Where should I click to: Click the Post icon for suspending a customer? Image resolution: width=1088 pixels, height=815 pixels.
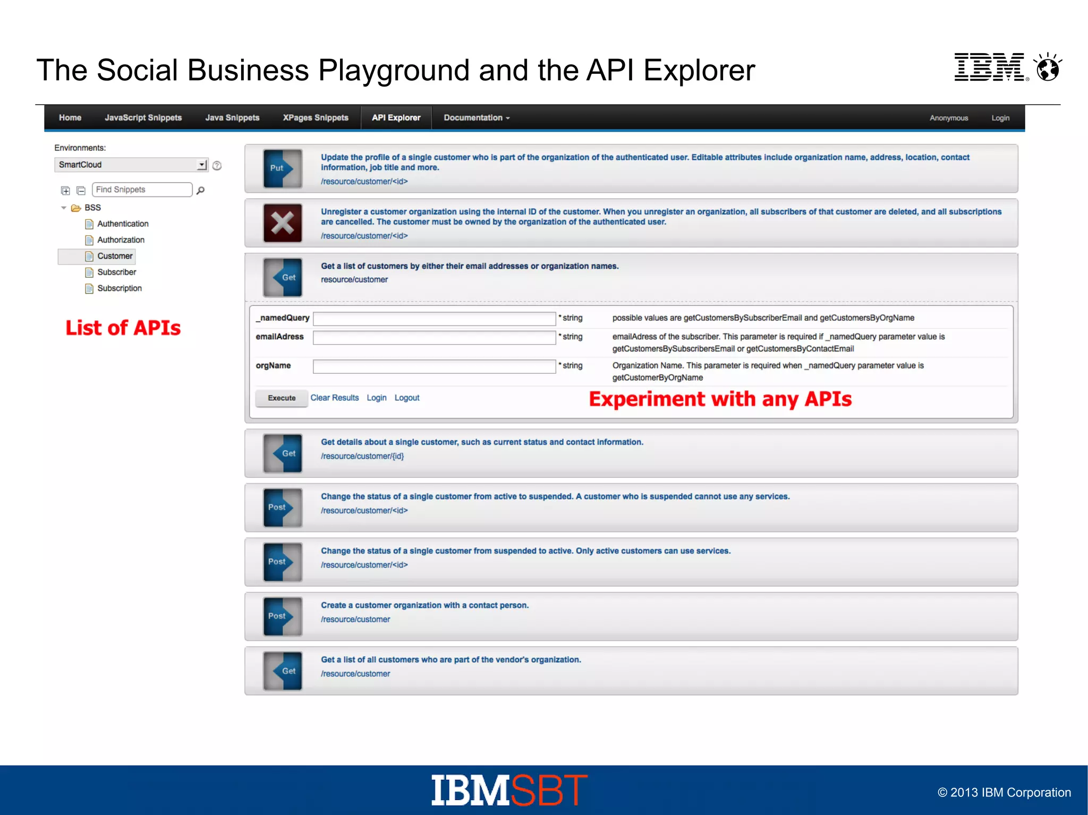283,508
